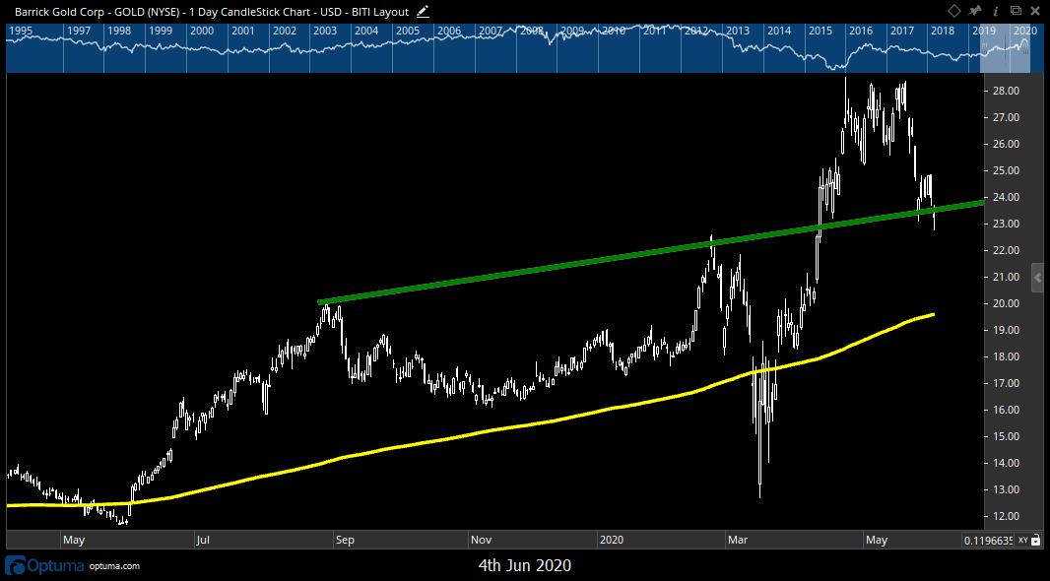This screenshot has width=1050, height=581.
Task: Click the Optuma logo
Action: click(46, 566)
